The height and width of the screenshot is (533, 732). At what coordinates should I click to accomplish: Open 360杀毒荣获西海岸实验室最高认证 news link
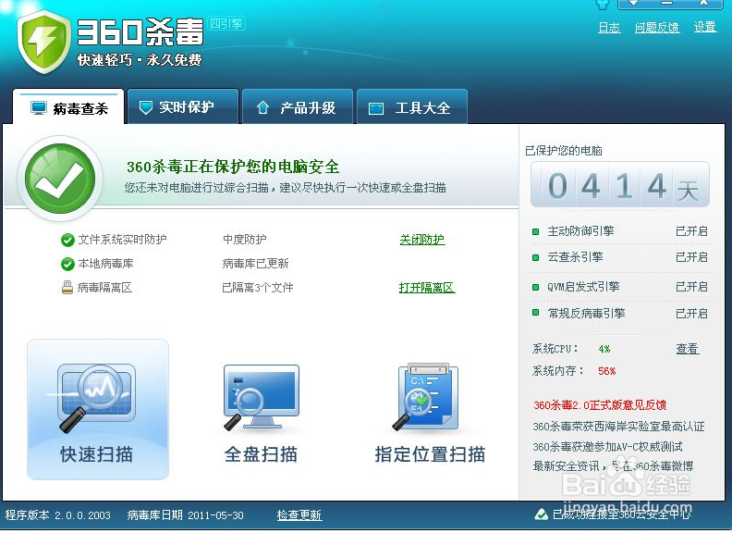618,426
